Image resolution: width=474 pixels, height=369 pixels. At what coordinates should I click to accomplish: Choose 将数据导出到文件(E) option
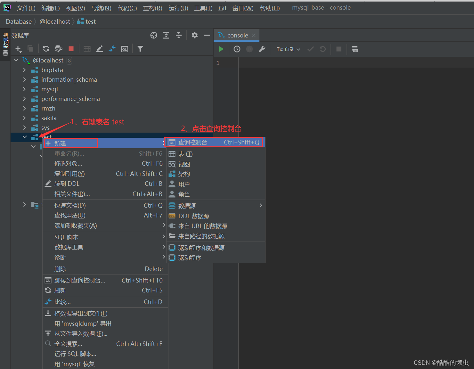click(x=105, y=314)
